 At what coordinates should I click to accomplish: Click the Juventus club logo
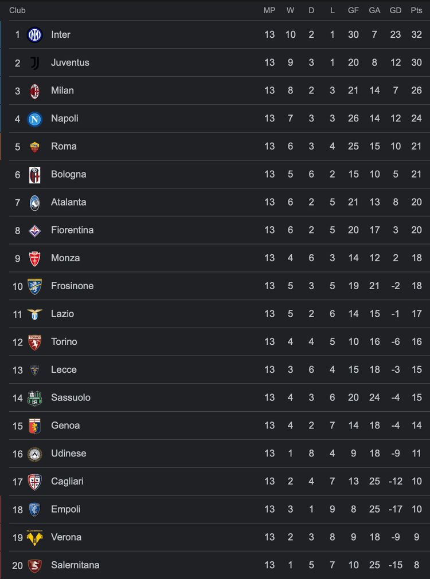[35, 63]
